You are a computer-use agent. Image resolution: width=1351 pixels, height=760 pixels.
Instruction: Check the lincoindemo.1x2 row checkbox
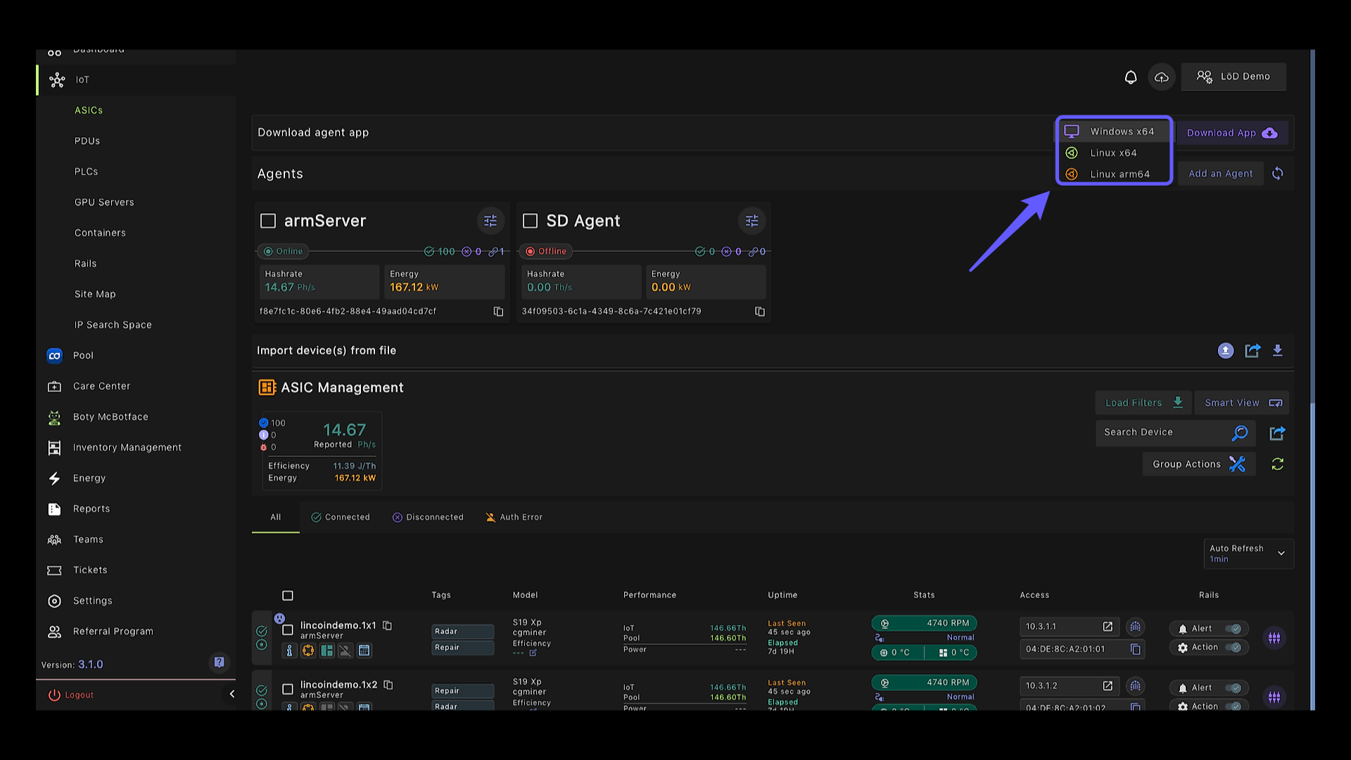click(288, 689)
